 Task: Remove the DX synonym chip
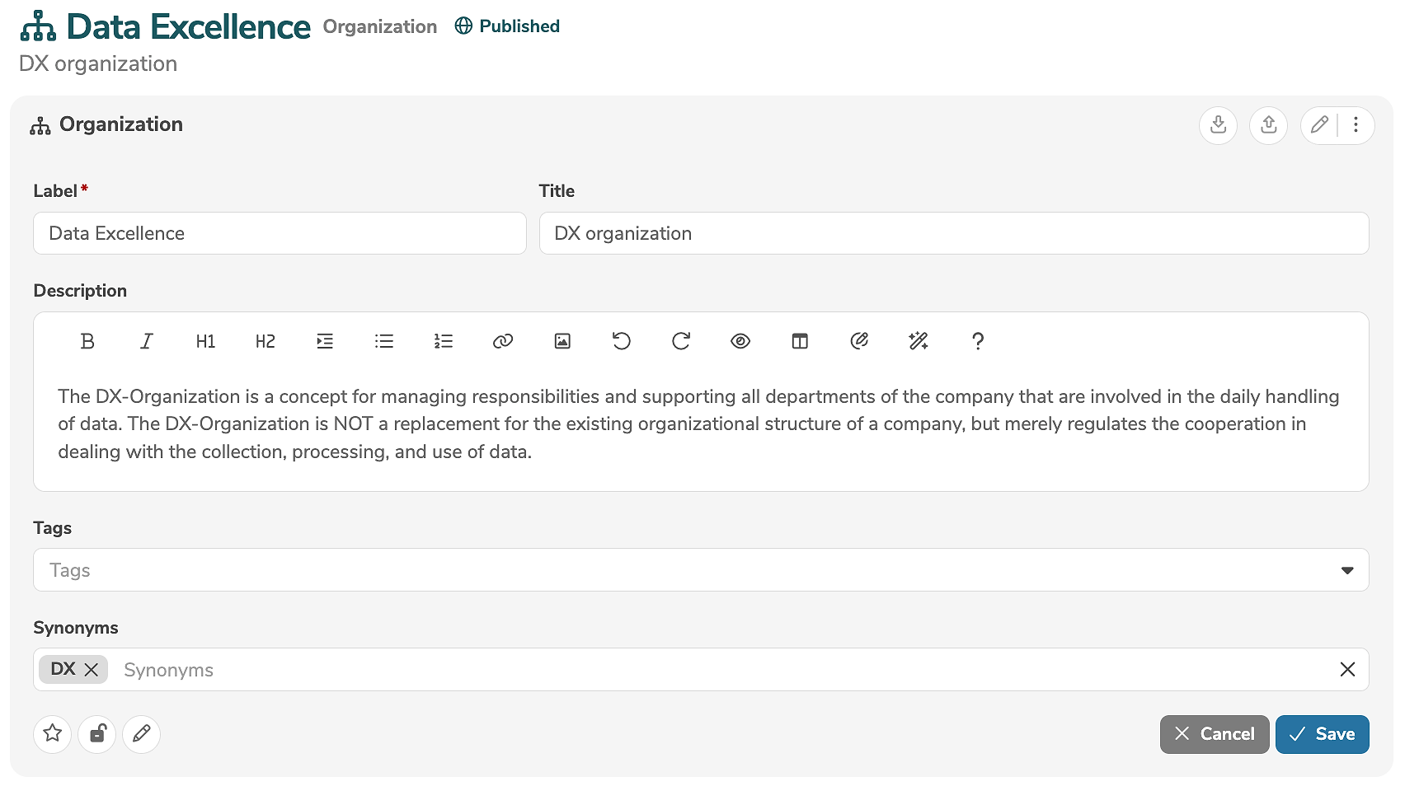click(x=92, y=670)
